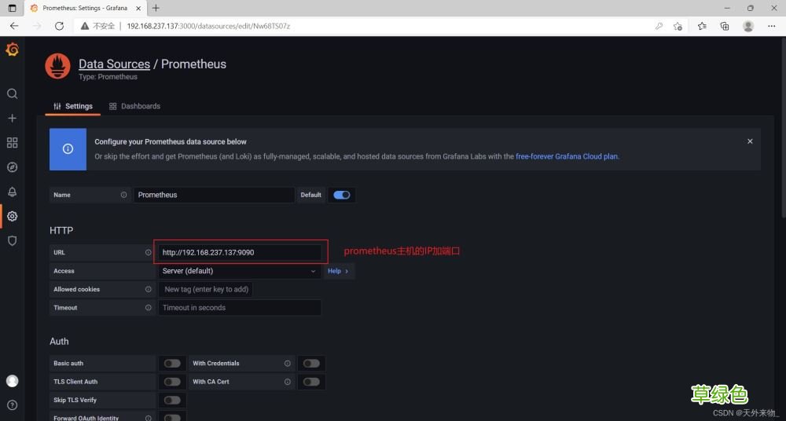Switch to the Dashboards tab
Screen dimensions: 786x421
pos(135,106)
